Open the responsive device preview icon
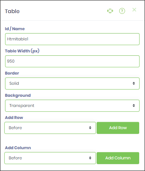The height and width of the screenshot is (171, 145). 110,11
